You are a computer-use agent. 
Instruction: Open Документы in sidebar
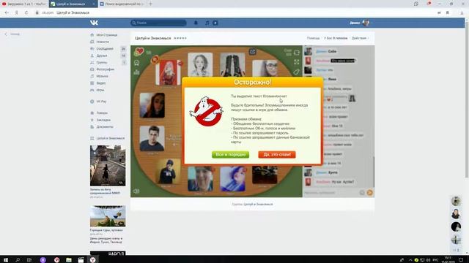(x=105, y=126)
